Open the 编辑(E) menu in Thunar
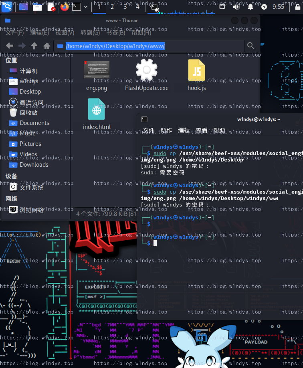Screen dimensions: 303x368 click(40, 33)
